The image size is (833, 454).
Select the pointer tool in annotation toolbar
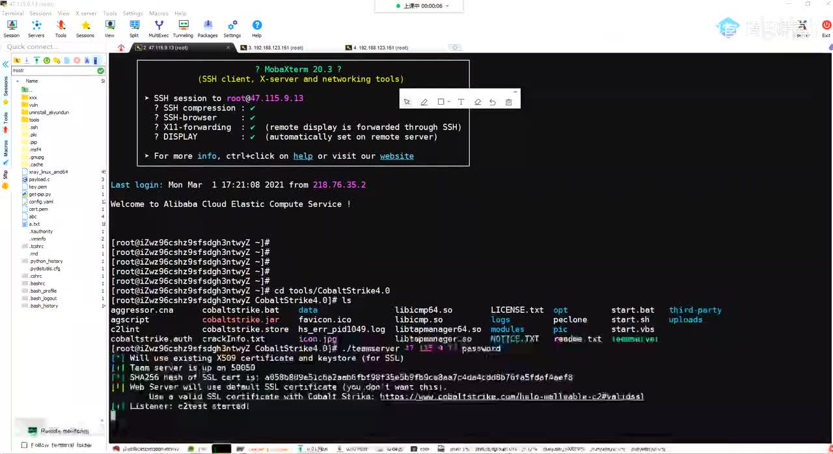click(407, 102)
